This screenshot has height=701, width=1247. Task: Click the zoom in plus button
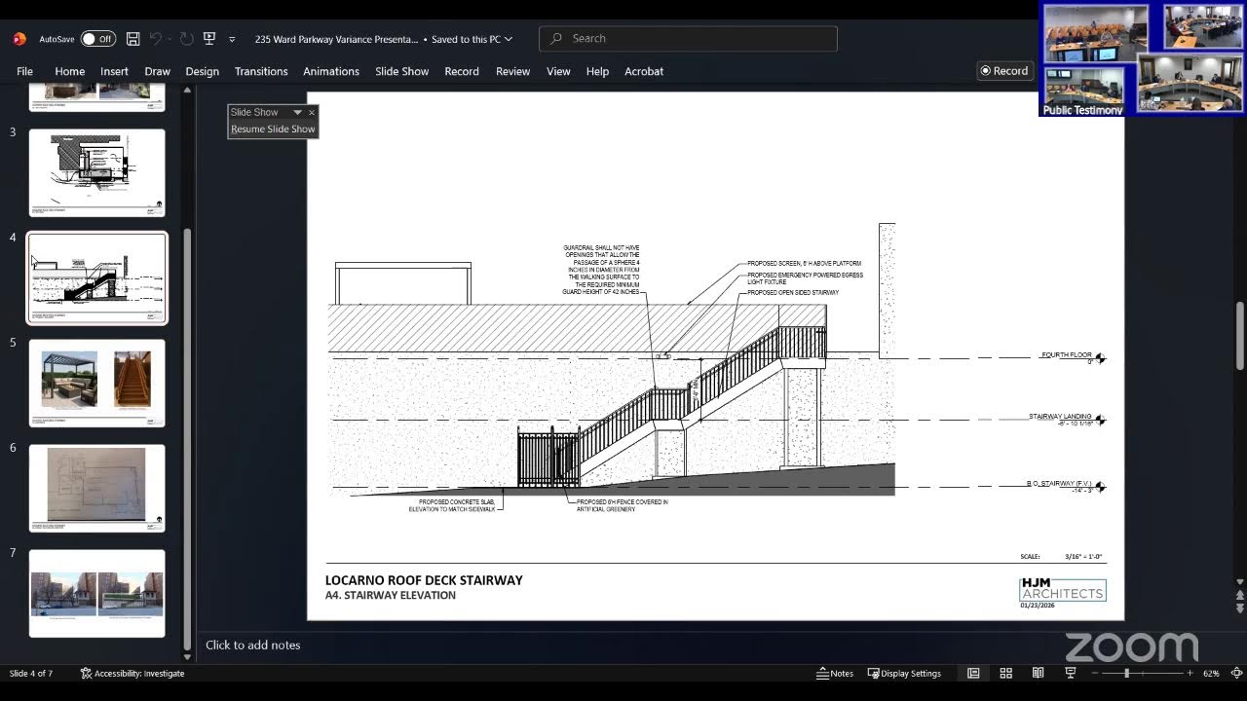pos(1190,674)
